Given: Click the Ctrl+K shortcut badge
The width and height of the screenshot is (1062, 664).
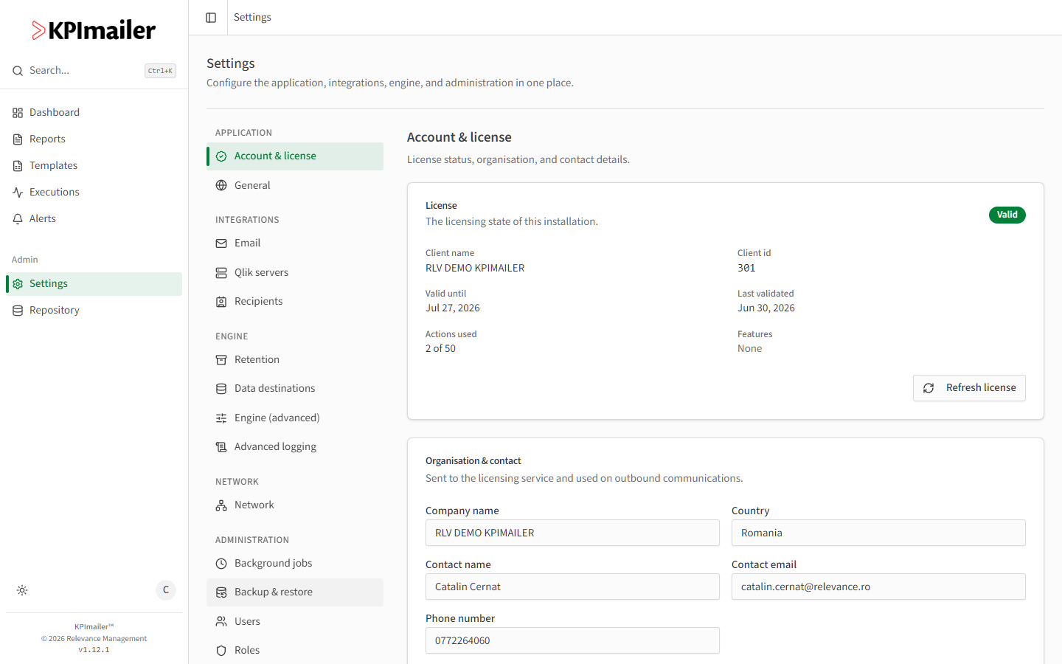Looking at the screenshot, I should click(160, 71).
